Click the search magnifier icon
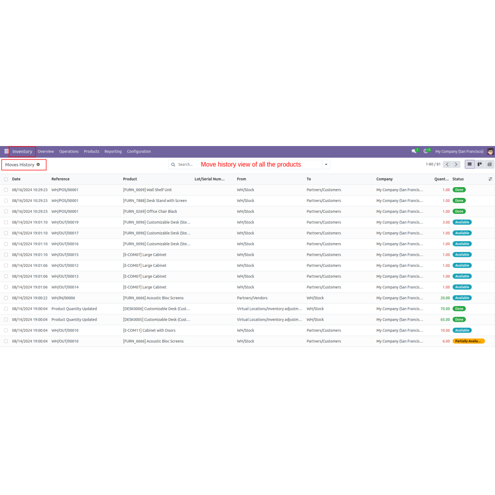The image size is (495, 495). (x=173, y=164)
